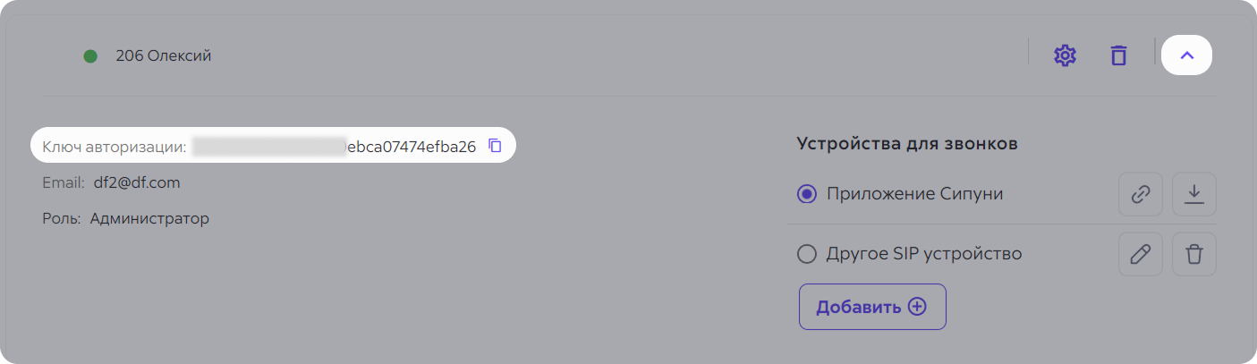Collapse the employee details card
Screen dimensions: 1257x364
coord(1186,55)
